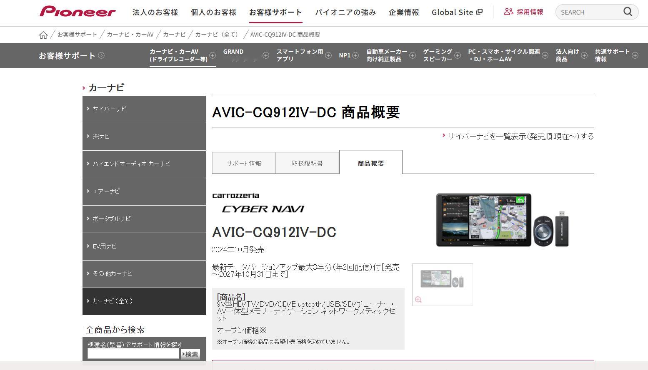Click the carrozzeria brand logo
This screenshot has height=370, width=648.
coord(236,195)
